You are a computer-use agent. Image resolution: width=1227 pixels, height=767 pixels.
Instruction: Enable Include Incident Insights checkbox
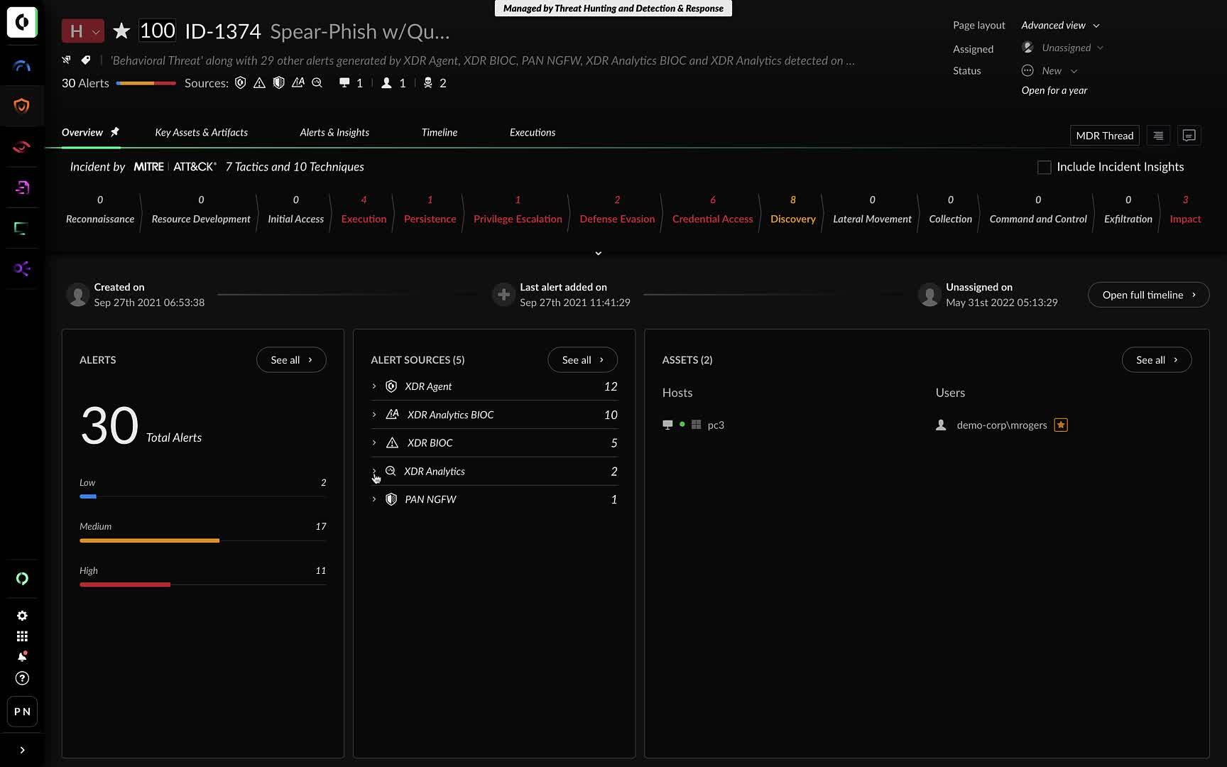coord(1044,167)
